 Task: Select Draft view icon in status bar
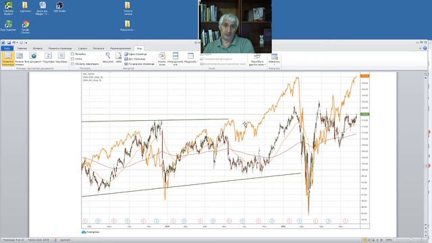pos(381,240)
